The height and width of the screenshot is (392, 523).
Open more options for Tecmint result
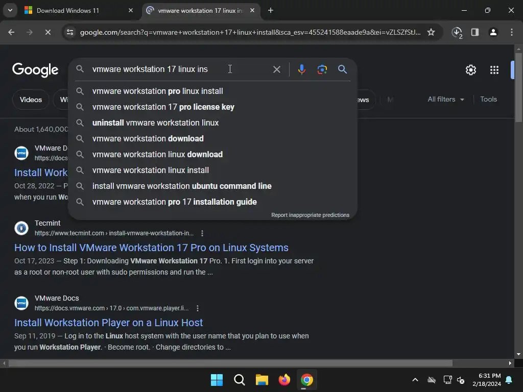point(202,233)
